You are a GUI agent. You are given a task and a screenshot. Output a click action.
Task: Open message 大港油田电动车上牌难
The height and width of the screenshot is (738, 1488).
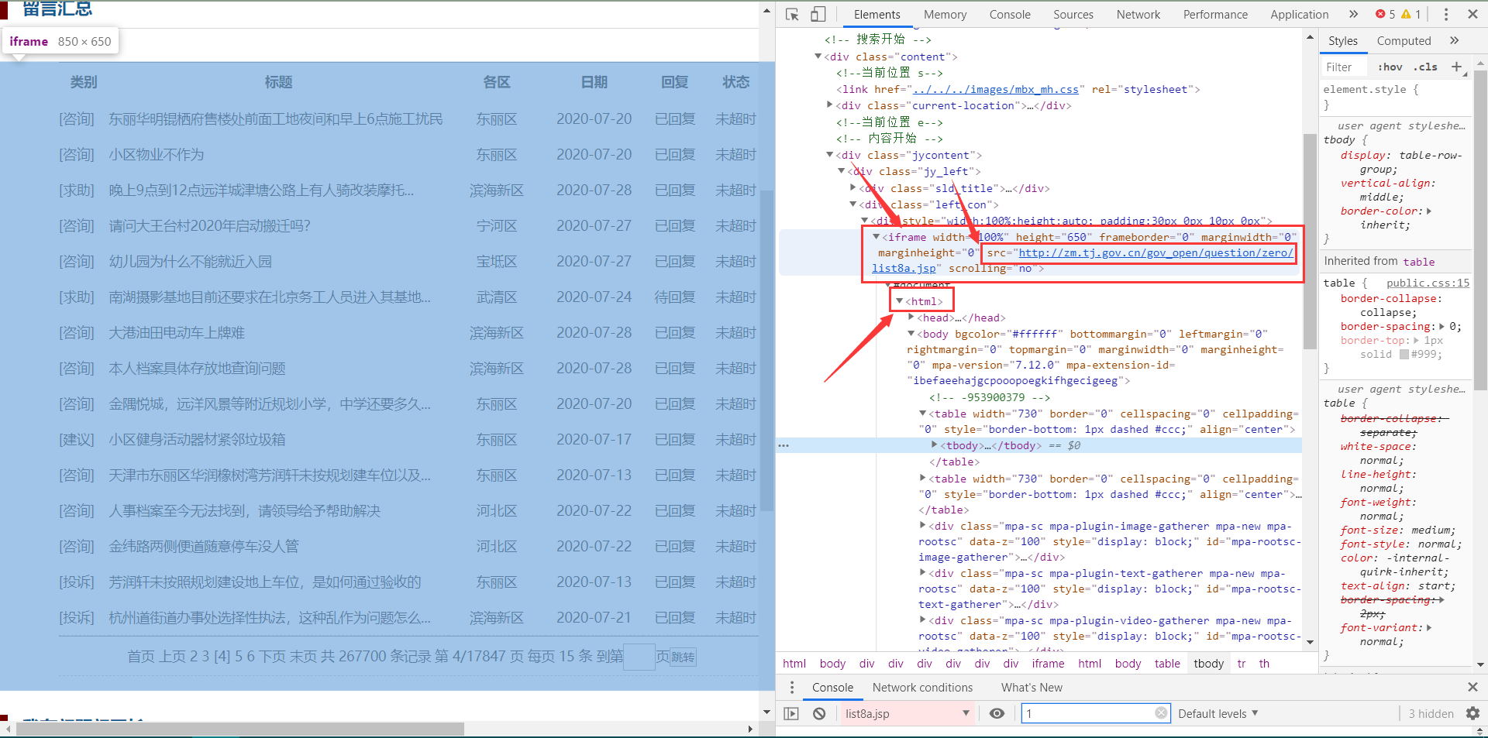[x=177, y=333]
